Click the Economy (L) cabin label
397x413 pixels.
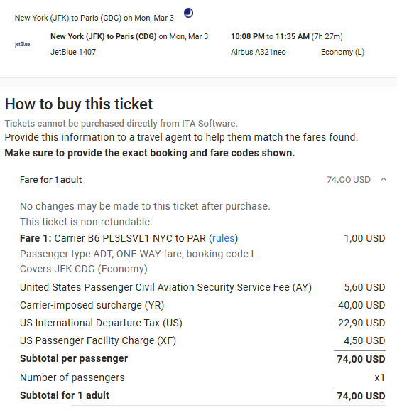pyautogui.click(x=342, y=52)
